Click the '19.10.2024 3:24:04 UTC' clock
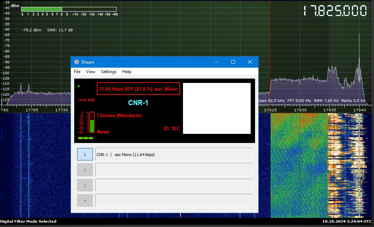The height and width of the screenshot is (227, 374). 347,221
